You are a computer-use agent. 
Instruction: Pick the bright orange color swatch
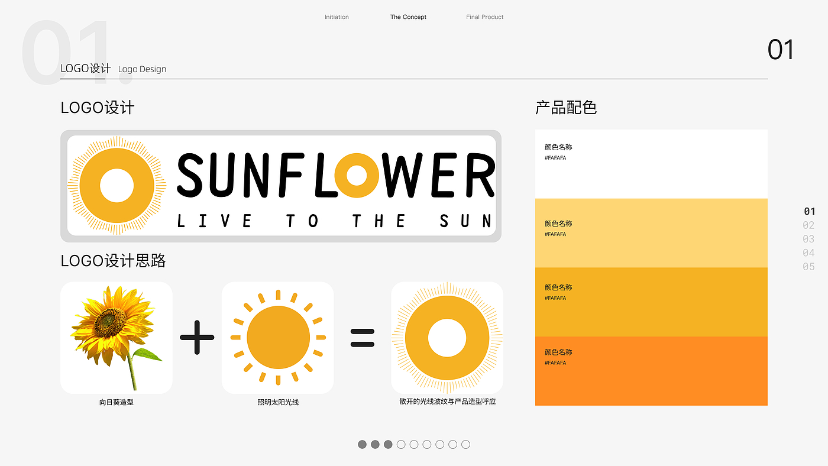[651, 371]
